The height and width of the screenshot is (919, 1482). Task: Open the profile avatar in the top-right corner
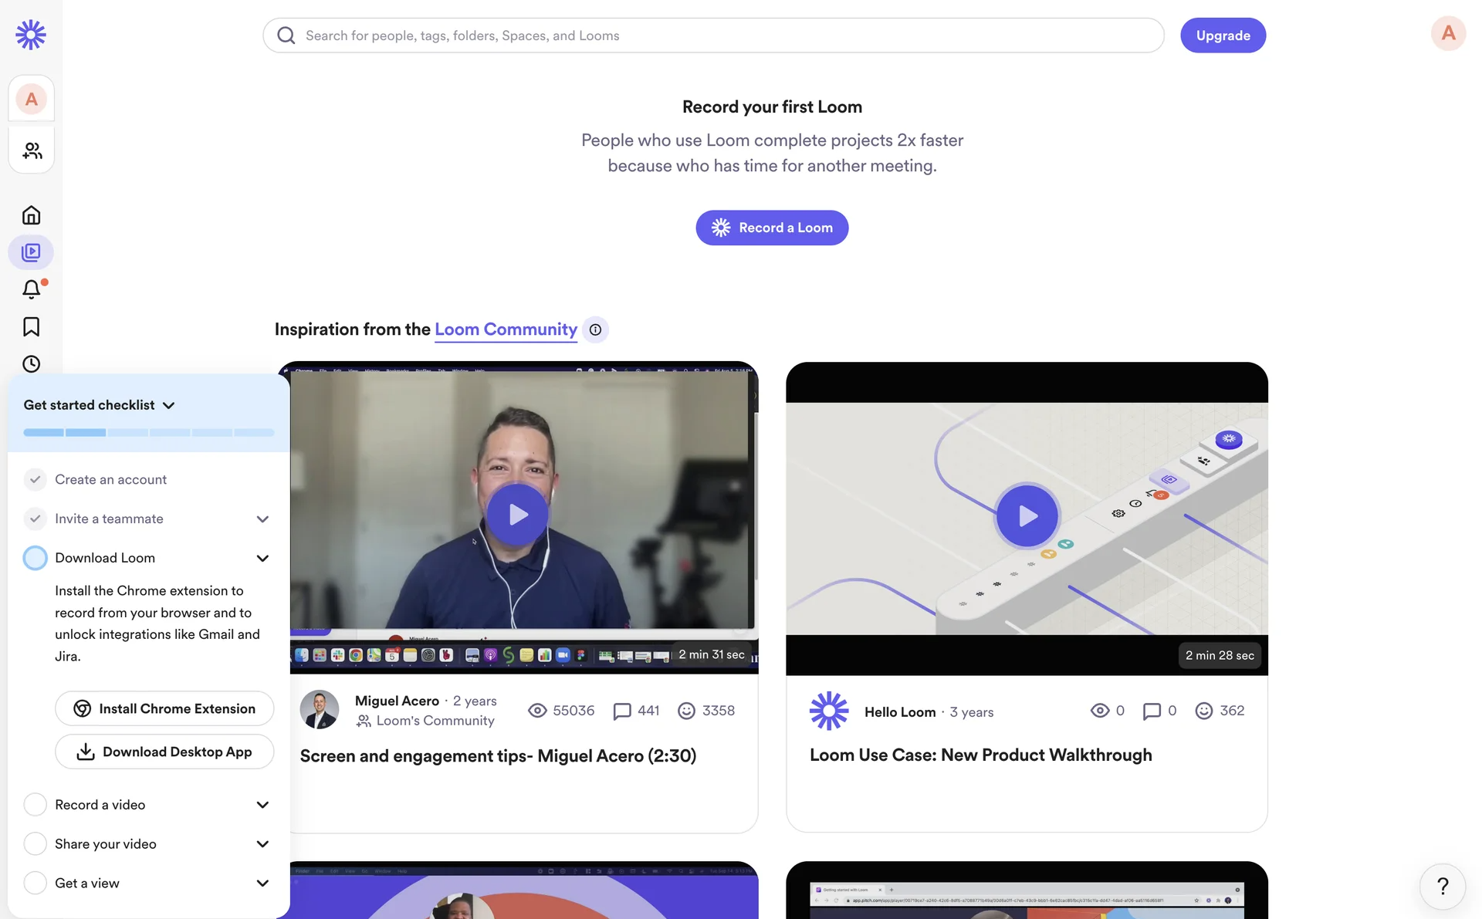[x=1448, y=33]
